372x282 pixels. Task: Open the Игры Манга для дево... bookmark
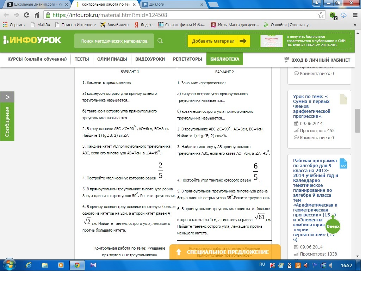[x=235, y=25]
